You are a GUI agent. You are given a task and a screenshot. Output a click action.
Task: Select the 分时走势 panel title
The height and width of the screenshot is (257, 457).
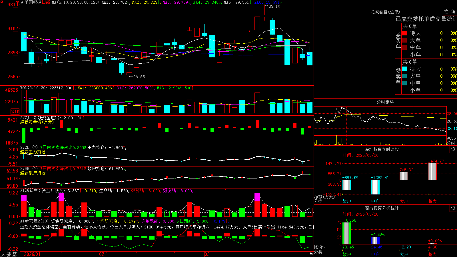(x=385, y=102)
